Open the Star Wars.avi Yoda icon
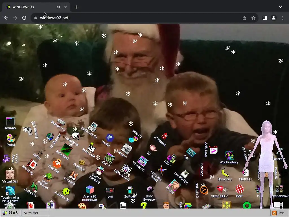The height and width of the screenshot is (217, 289). (49, 177)
